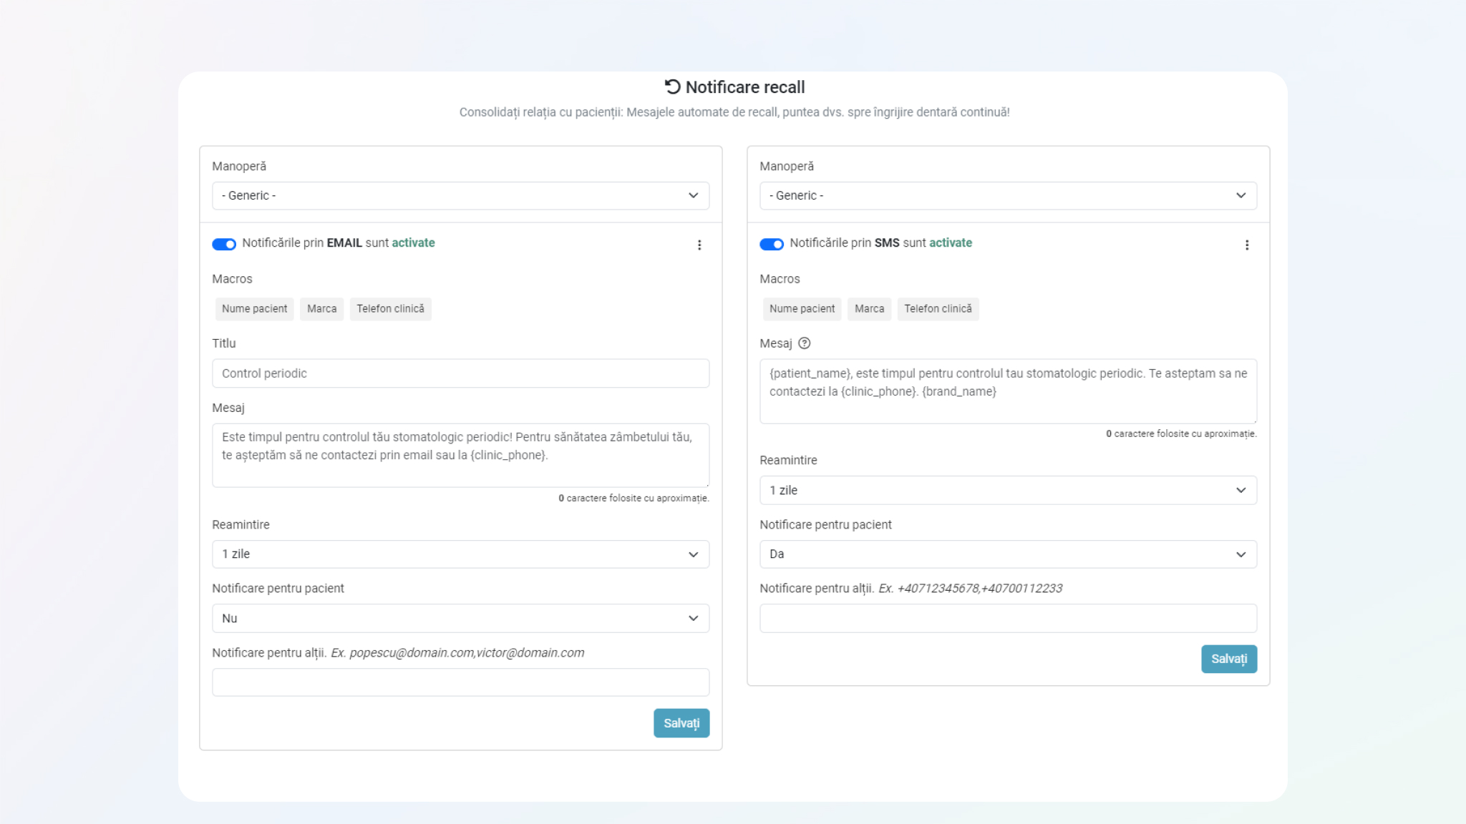Click the Titlu field containing Control periodic
The width and height of the screenshot is (1466, 824).
460,373
